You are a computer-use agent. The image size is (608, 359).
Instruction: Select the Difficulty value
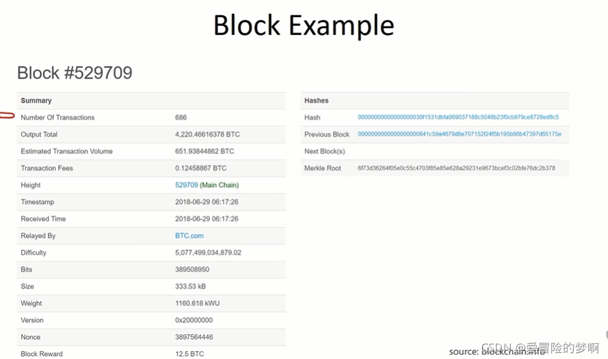[208, 252]
